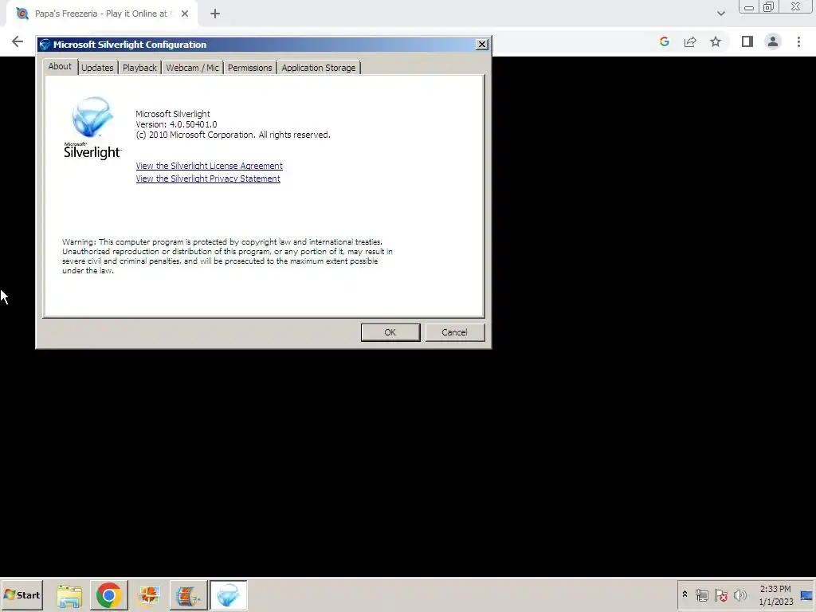816x612 pixels.
Task: Show hidden system tray icons
Action: point(685,594)
